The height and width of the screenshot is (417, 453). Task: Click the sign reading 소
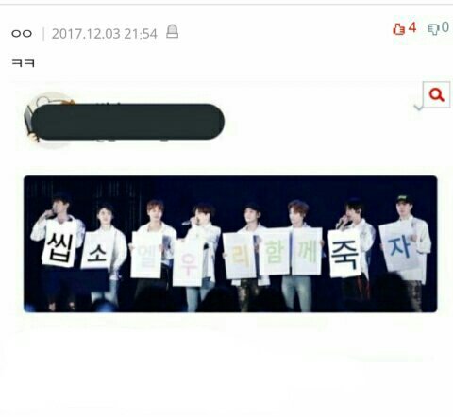(x=96, y=251)
